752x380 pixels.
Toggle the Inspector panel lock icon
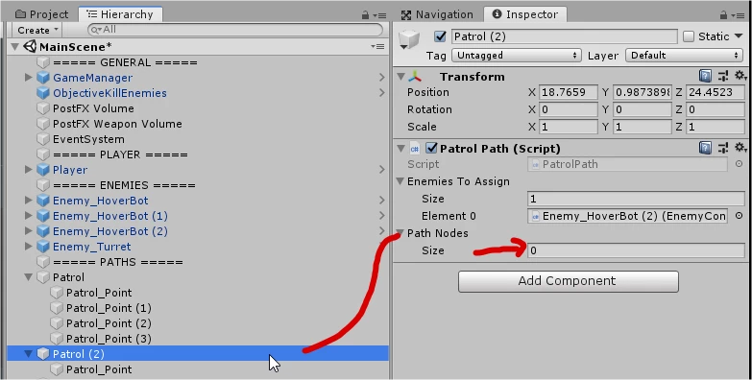[x=723, y=15]
